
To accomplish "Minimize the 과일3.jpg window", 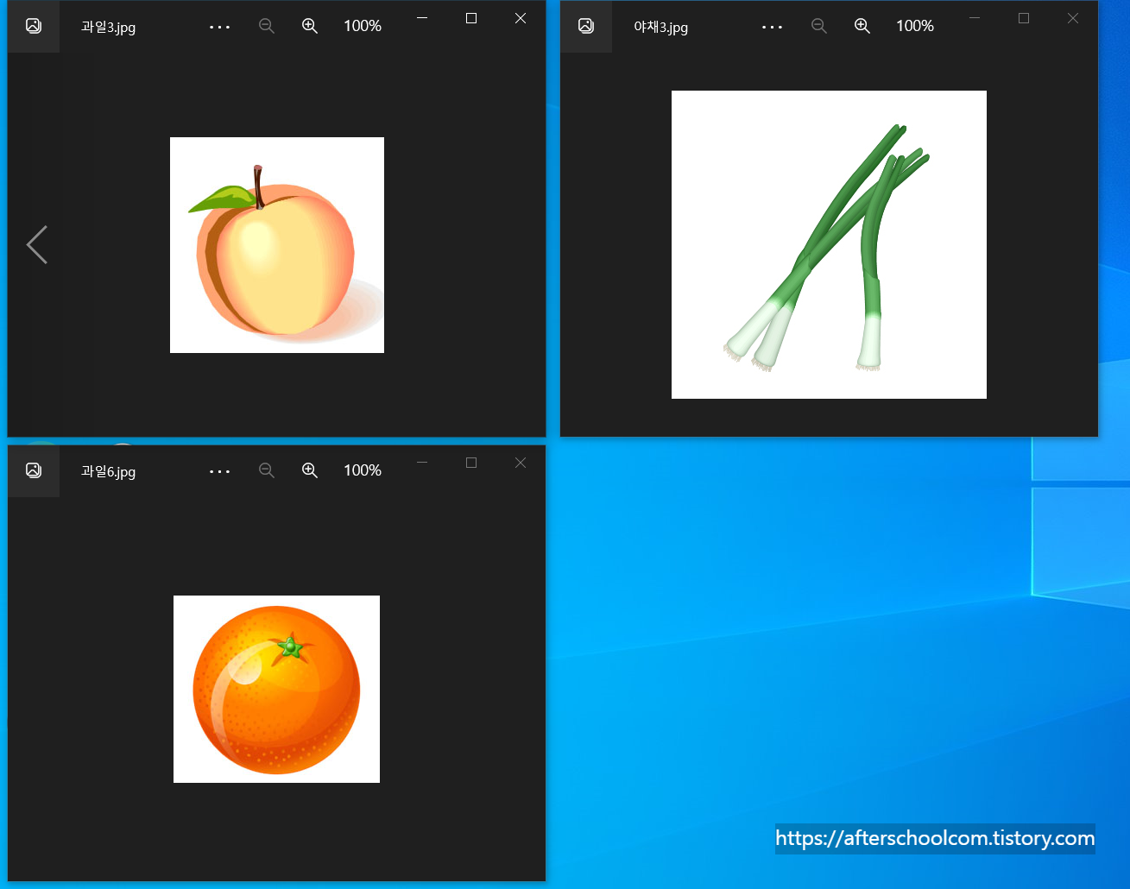I will [x=422, y=18].
